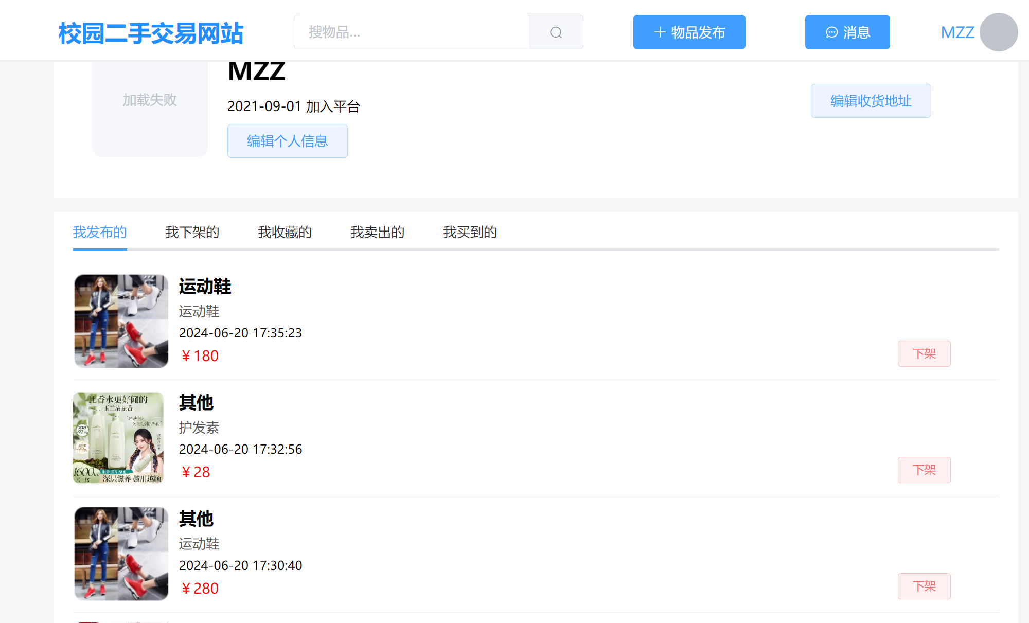
Task: Click the chat bubble icon on 消息 button
Action: (x=831, y=32)
